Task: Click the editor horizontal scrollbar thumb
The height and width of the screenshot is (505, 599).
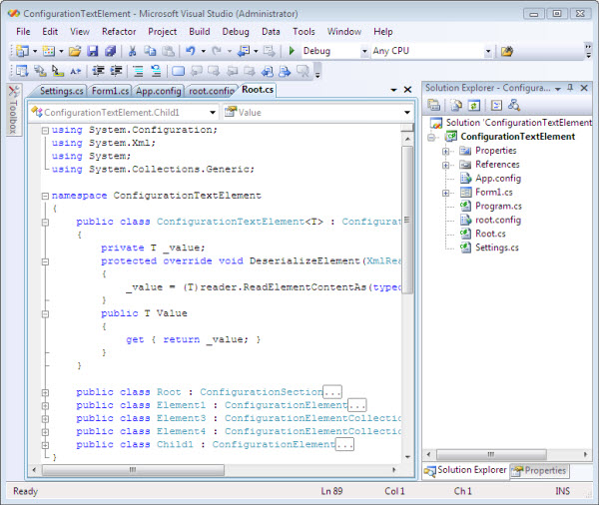Action: [x=133, y=470]
